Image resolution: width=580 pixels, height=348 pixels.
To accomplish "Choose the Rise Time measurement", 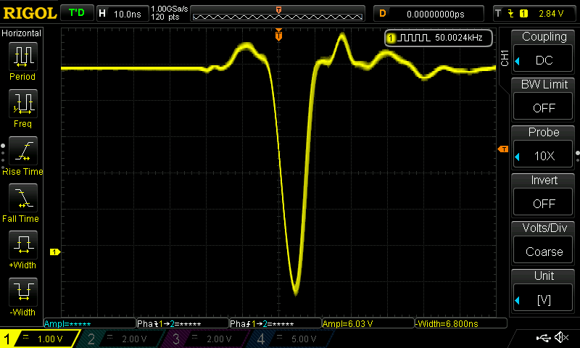I will 22,152.
